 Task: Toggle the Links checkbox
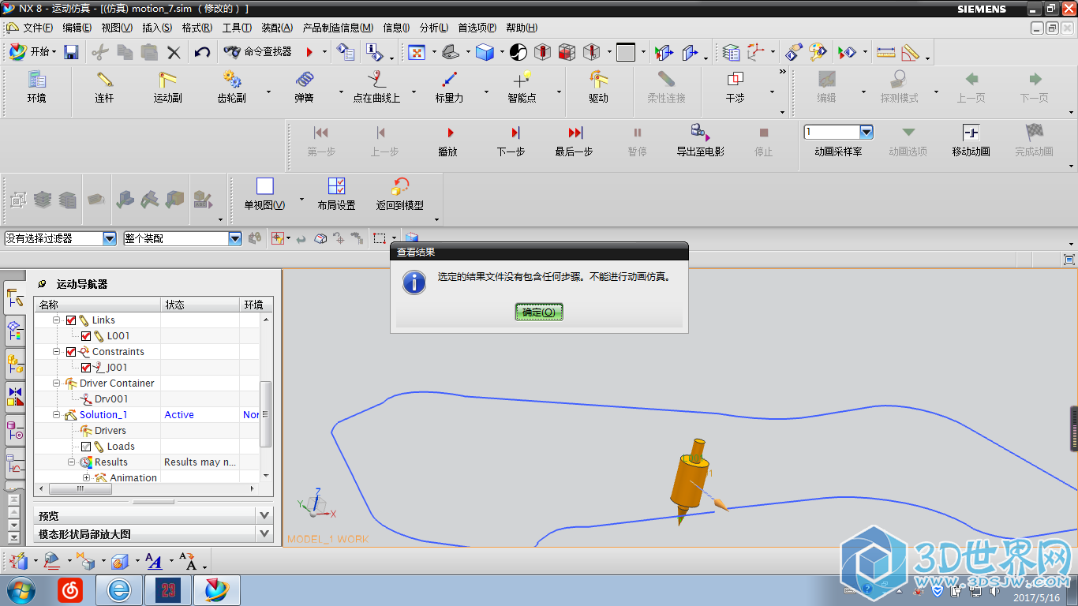[x=71, y=320]
